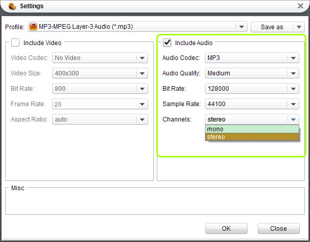The height and width of the screenshot is (242, 310).
Task: Click the Channels: label
Action: [177, 119]
